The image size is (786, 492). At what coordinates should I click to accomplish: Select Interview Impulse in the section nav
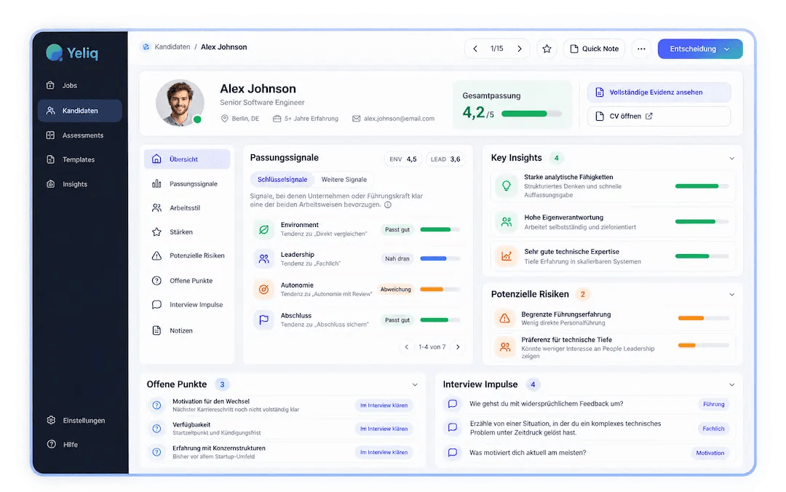(x=187, y=304)
